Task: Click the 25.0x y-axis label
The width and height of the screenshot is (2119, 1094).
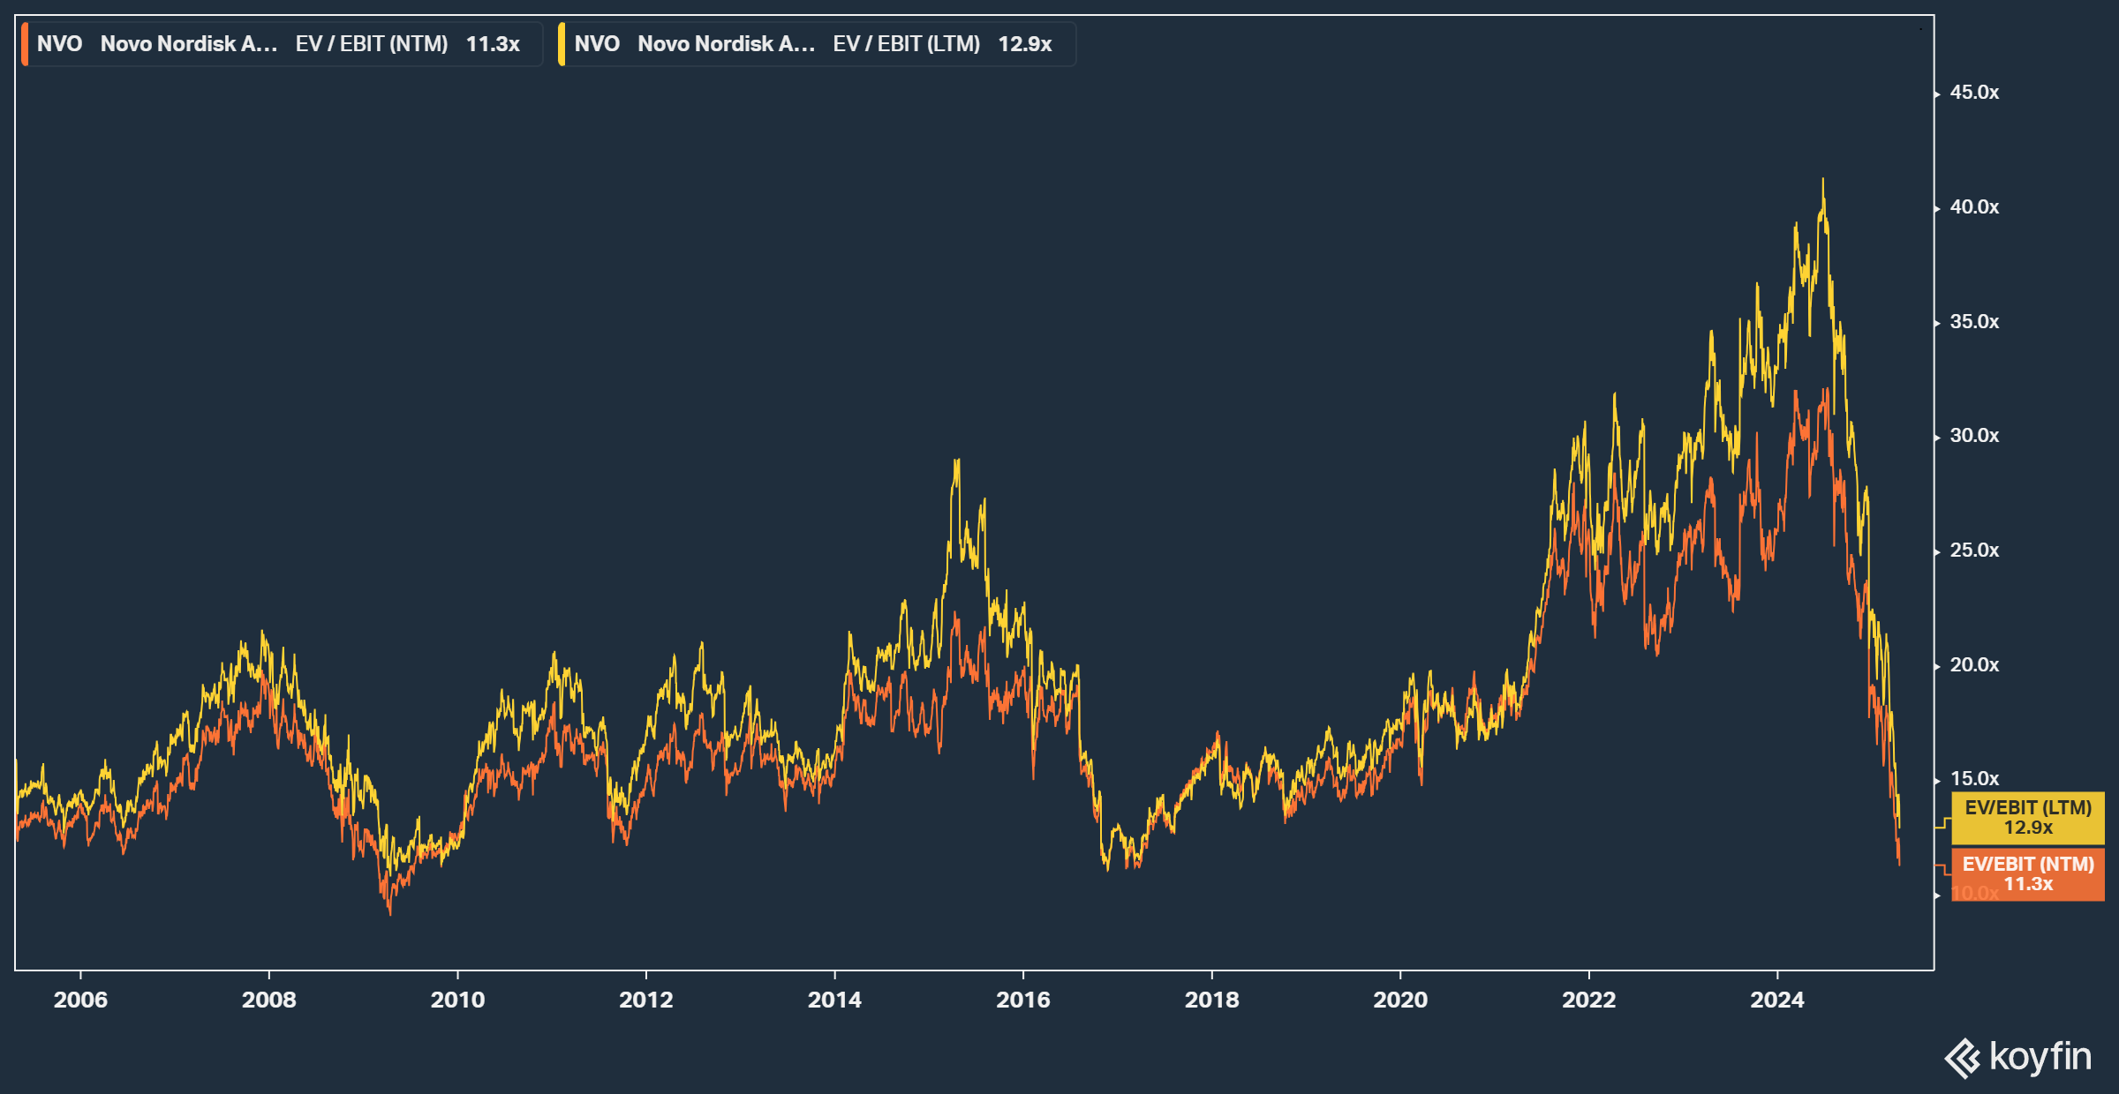Action: (1974, 551)
